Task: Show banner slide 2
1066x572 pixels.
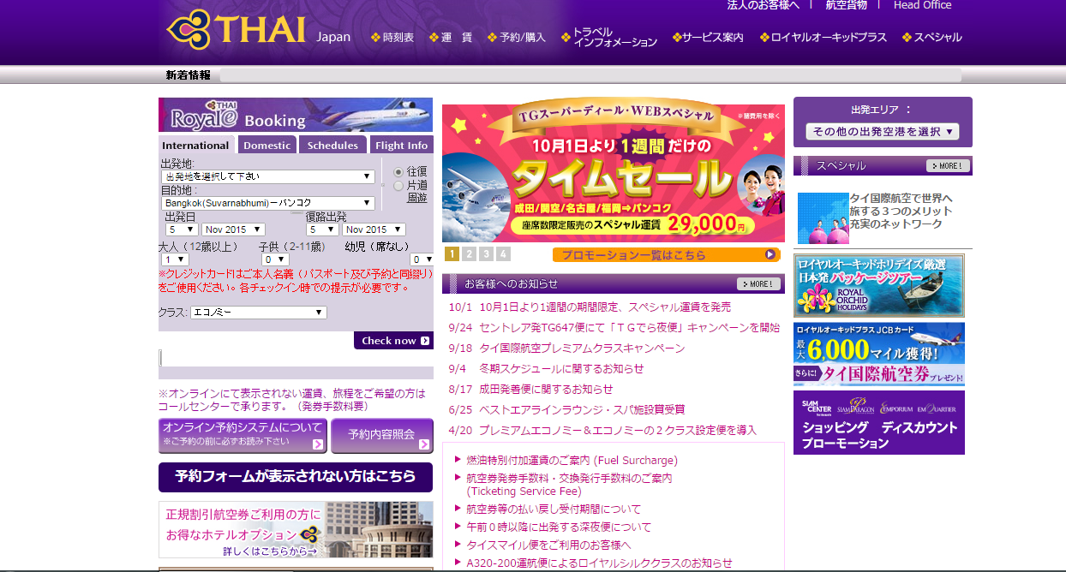Action: click(469, 253)
